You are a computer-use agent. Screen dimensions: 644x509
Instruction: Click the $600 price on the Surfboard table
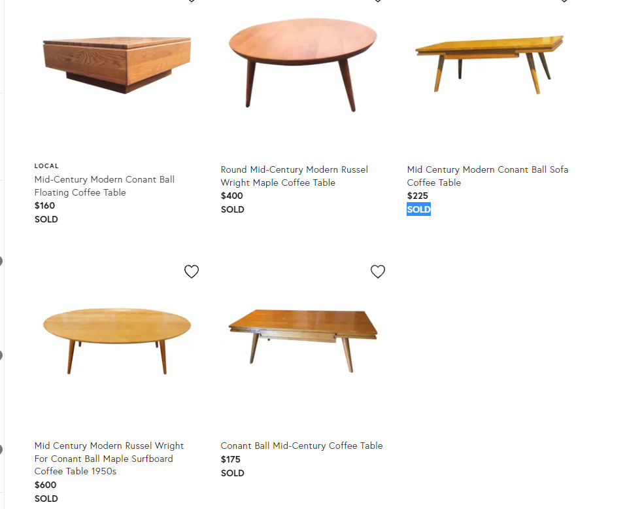coord(45,485)
